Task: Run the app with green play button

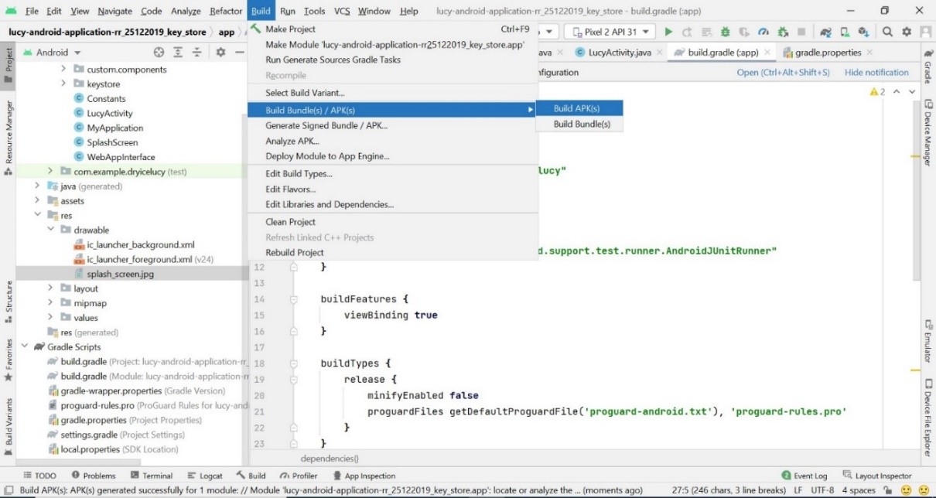Action: click(668, 32)
